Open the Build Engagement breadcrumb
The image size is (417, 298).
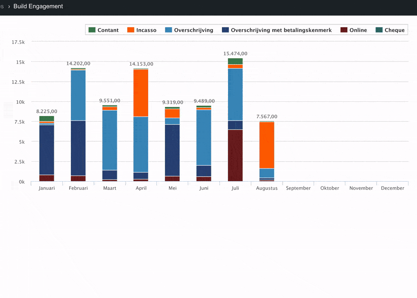38,6
